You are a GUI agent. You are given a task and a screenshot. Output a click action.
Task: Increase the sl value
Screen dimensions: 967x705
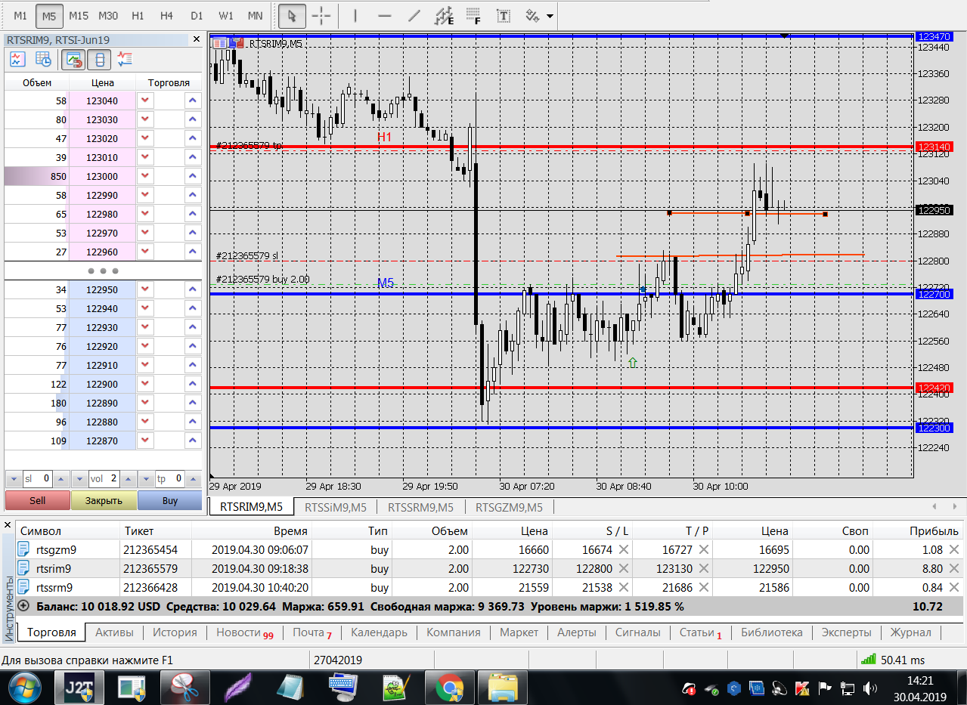(x=61, y=478)
